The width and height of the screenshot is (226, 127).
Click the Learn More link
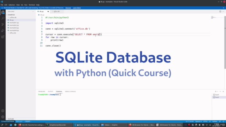click(x=77, y=8)
